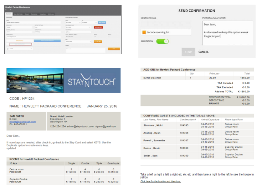The height and width of the screenshot is (191, 262).
Task: Select the 'Goose , Gavin' guest row
Action: (x=197, y=148)
